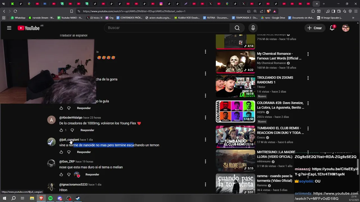
Task: Dislike the @juli_cangiani comment
Action: 69,152
